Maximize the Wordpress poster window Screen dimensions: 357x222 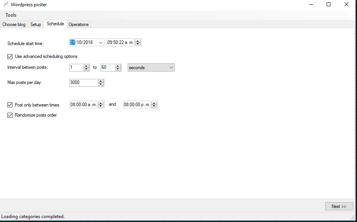point(329,4)
